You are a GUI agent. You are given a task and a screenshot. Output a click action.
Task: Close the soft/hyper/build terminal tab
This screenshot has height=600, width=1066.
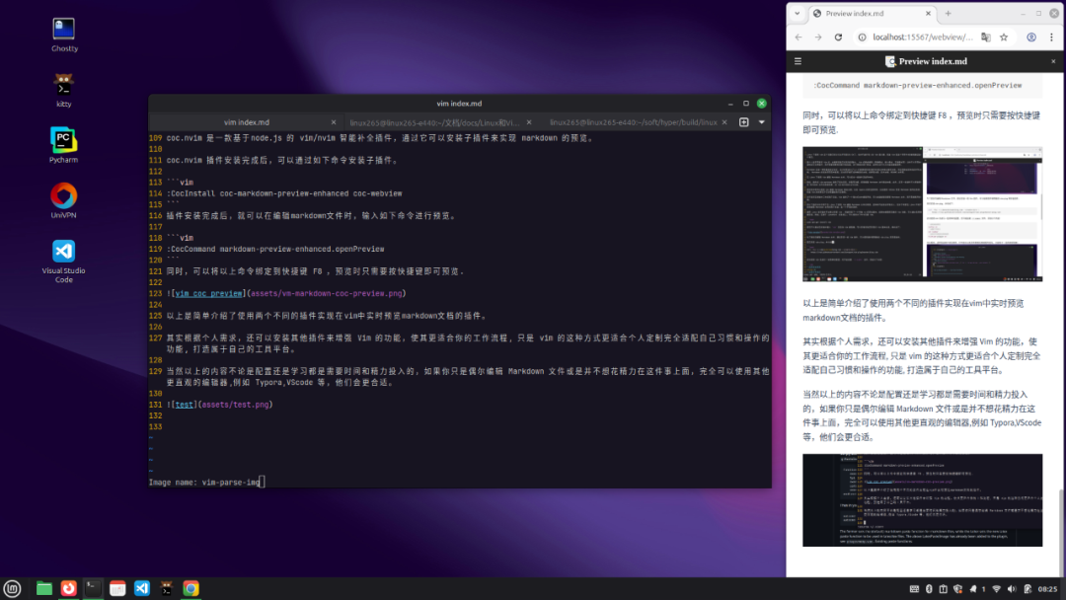724,122
